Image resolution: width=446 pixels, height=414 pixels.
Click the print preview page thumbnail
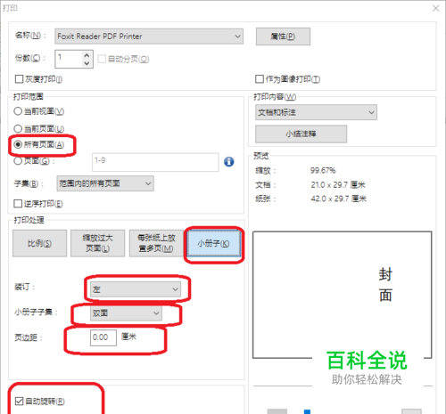pyautogui.click(x=342, y=295)
